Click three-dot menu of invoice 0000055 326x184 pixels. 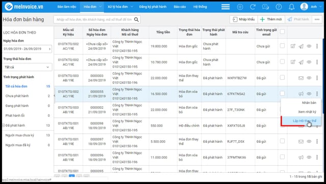[317, 94]
